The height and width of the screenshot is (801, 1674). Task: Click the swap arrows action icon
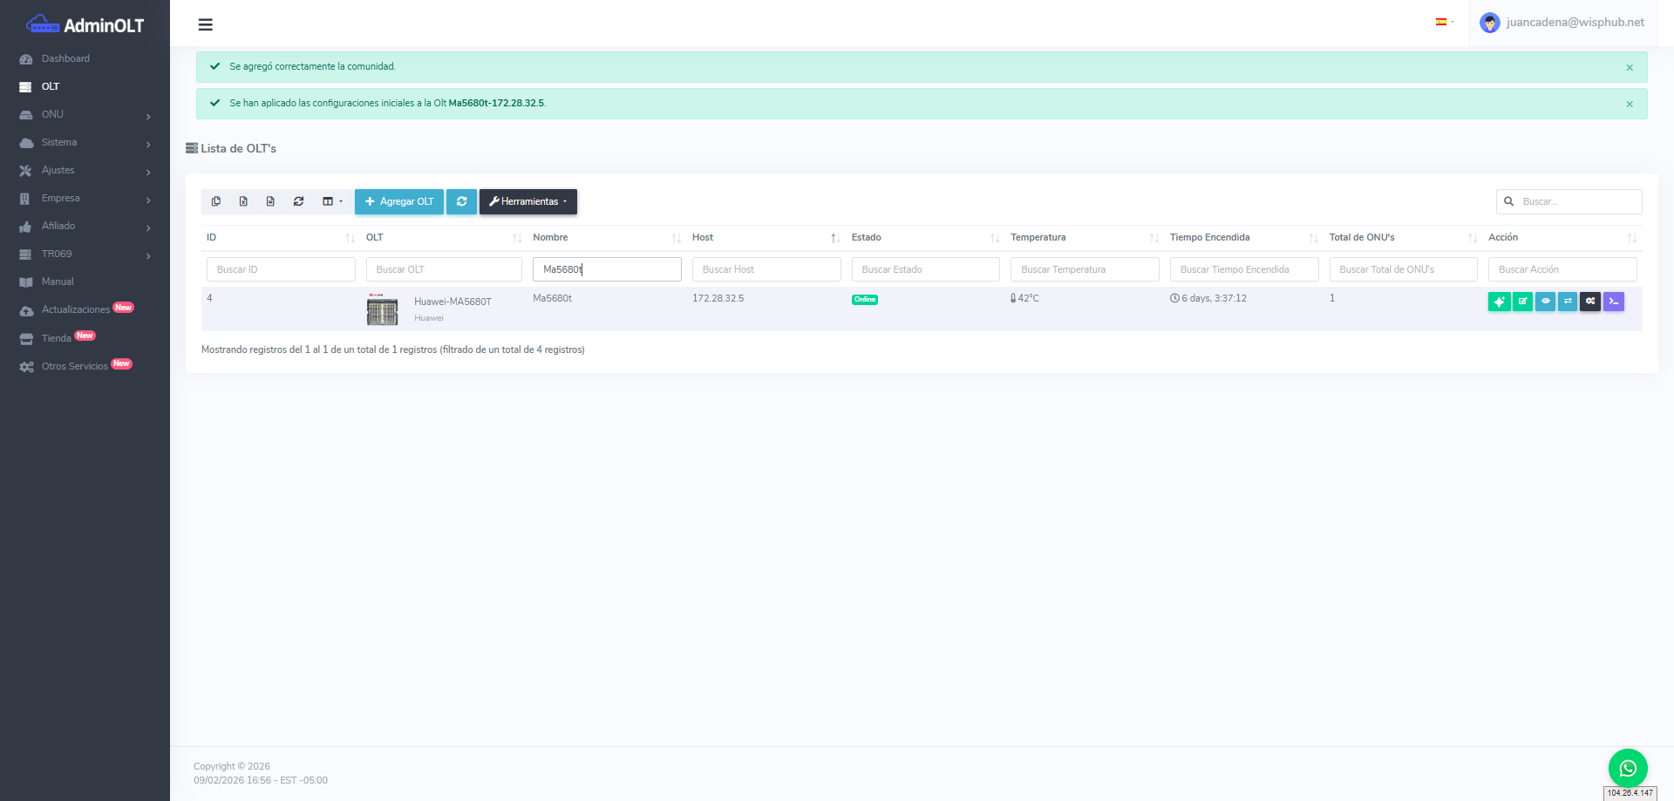pyautogui.click(x=1568, y=302)
